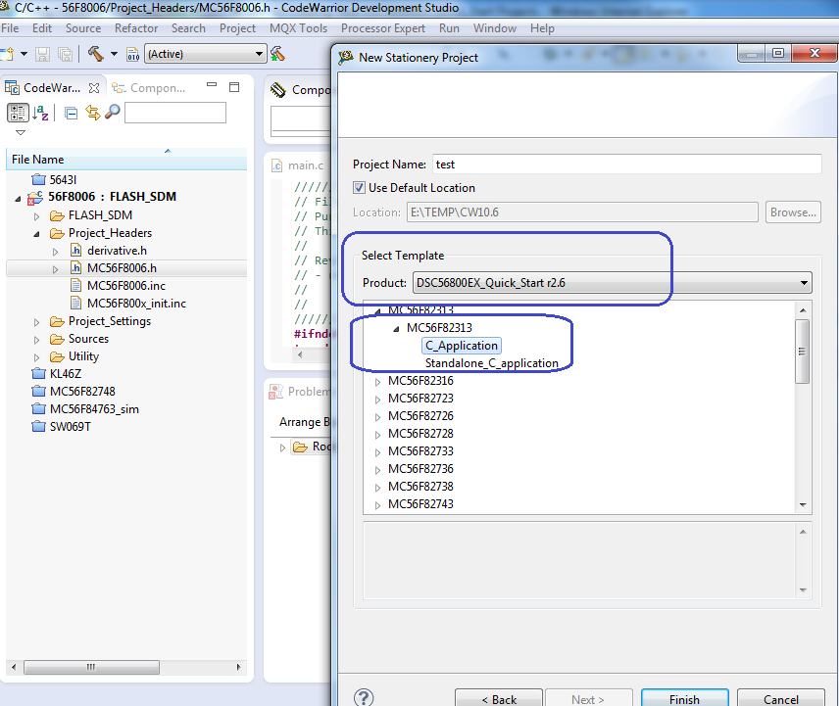This screenshot has height=706, width=839.
Task: Open the MQX Tools menu
Action: (298, 28)
